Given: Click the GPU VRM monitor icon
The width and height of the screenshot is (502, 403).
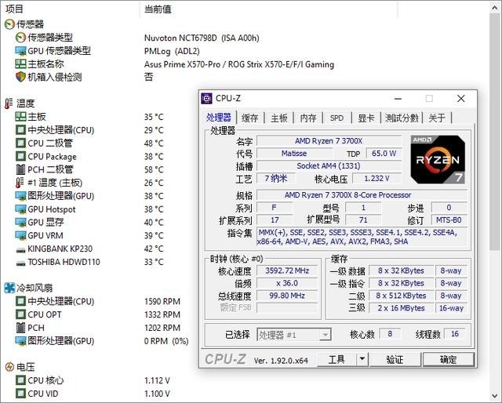Looking at the screenshot, I should pos(20,235).
